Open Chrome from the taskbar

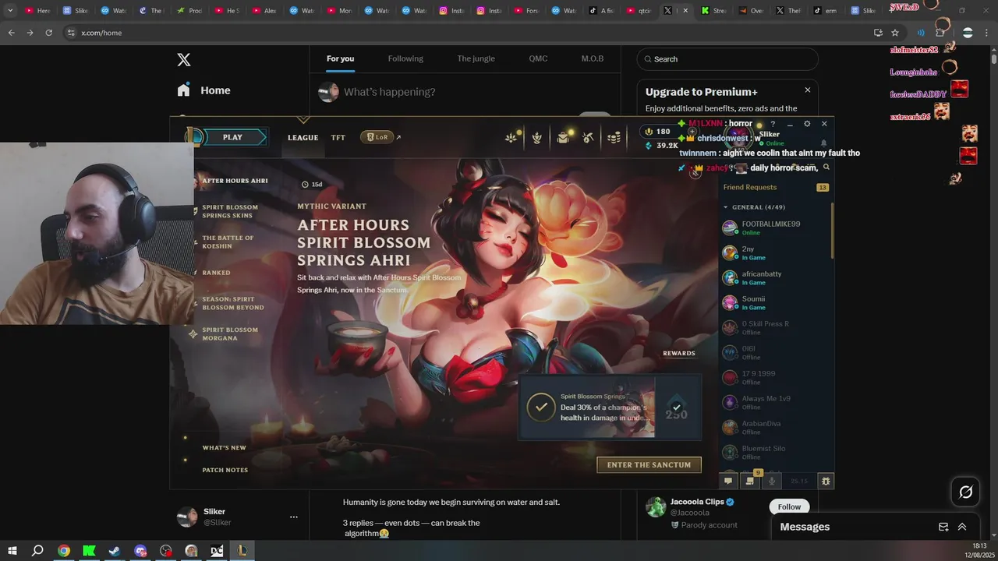point(64,551)
